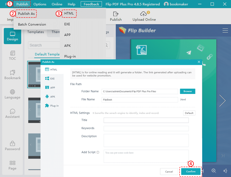
Task: Open the Publish menu in menu bar
Action: click(x=22, y=4)
